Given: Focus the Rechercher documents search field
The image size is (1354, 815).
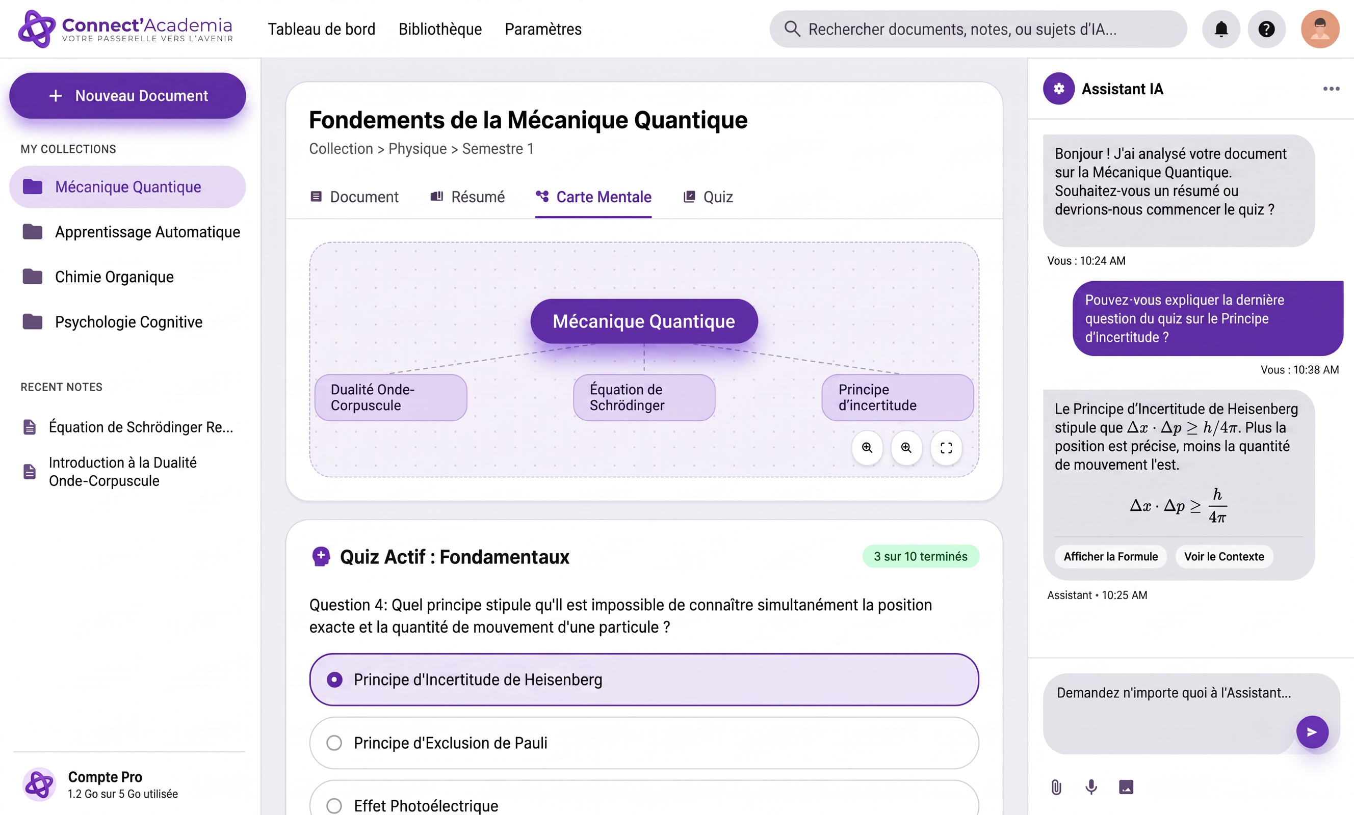Looking at the screenshot, I should [x=978, y=29].
